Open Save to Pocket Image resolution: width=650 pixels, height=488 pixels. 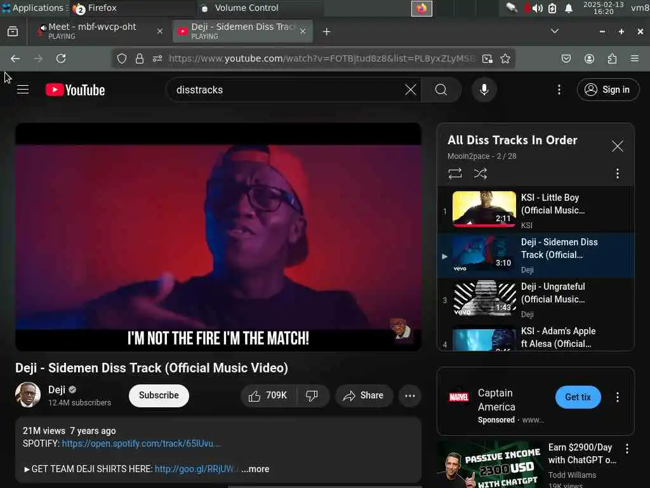[x=566, y=58]
